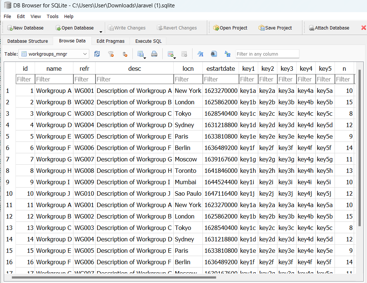This screenshot has height=283, width=367.
Task: Switch to Database Structure tab
Action: click(x=28, y=41)
